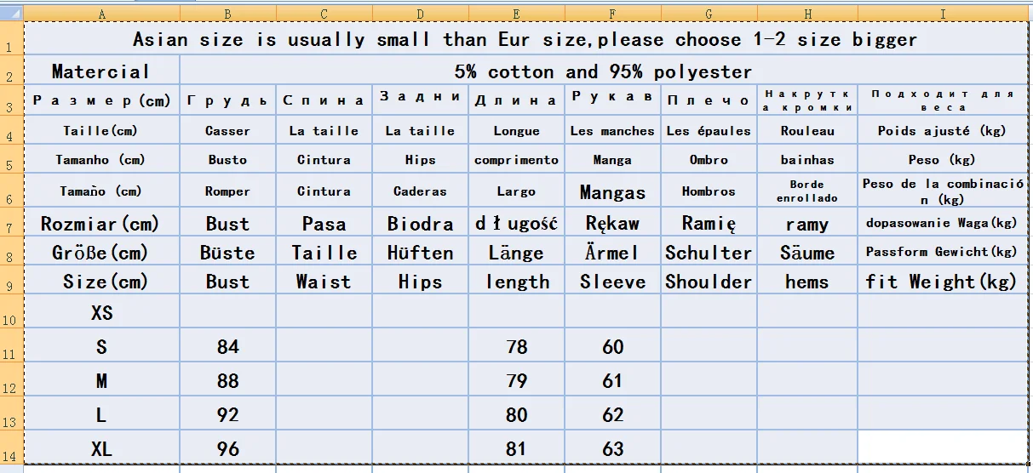Click the column I header
The image size is (1033, 473).
943,14
